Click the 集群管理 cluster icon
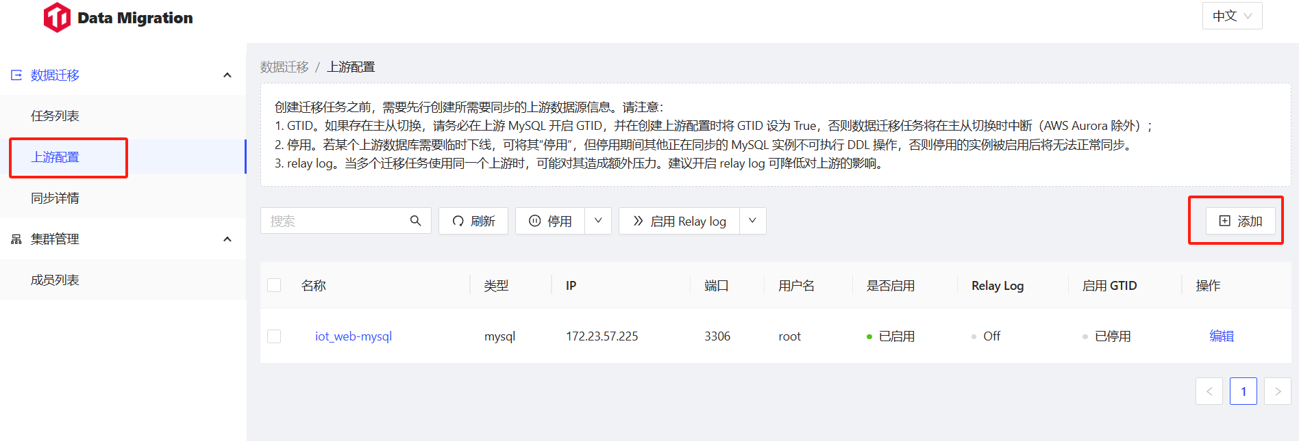This screenshot has height=441, width=1299. tap(16, 239)
